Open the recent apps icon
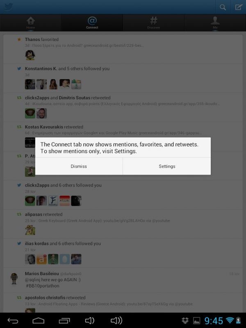The image size is (246, 328). click(64, 321)
